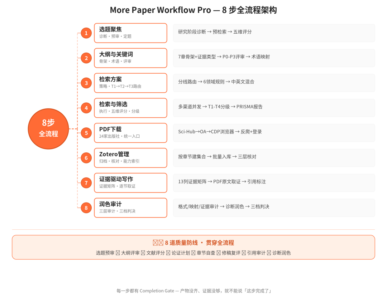The image size is (387, 298).
Task: Click the large 8步全流程 circle
Action: pyautogui.click(x=48, y=129)
